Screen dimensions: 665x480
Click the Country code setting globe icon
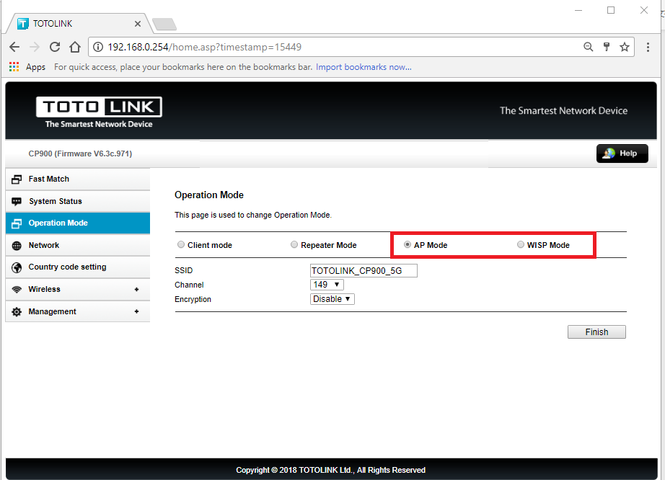click(x=17, y=267)
